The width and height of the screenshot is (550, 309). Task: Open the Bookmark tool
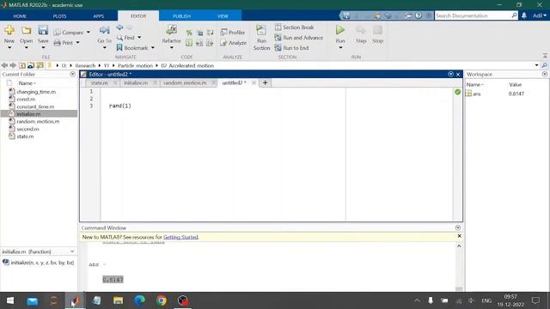pos(132,48)
